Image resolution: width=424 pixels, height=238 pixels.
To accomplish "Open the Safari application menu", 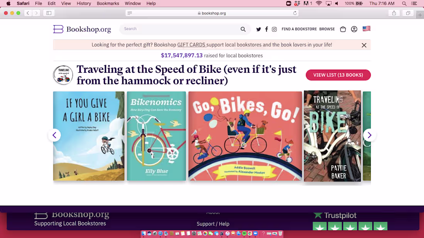I will pos(23,3).
